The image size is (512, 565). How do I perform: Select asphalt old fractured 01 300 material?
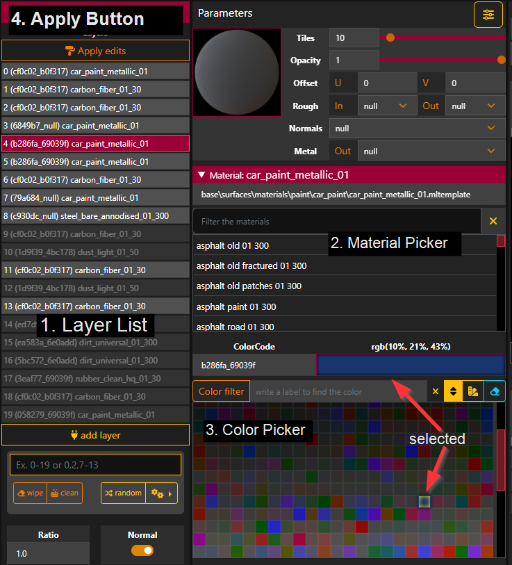click(x=251, y=265)
